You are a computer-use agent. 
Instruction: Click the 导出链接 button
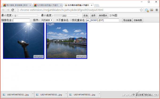coord(127,20)
